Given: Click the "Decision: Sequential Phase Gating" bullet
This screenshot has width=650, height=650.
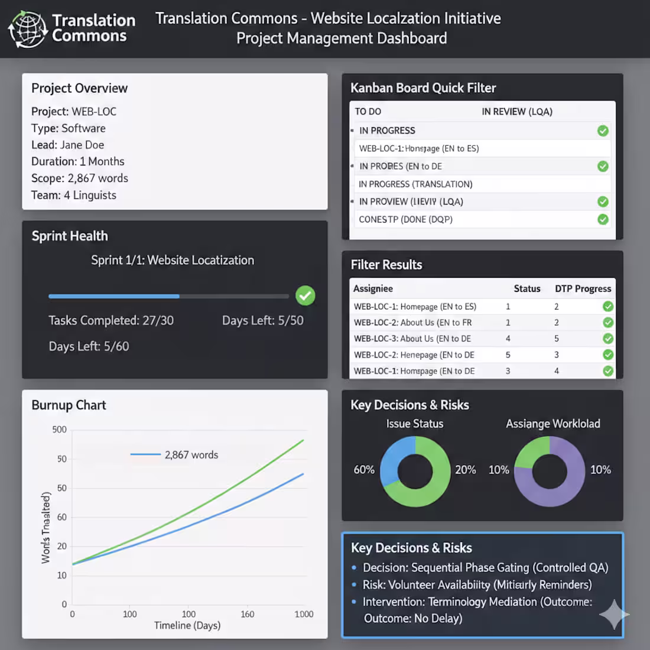Looking at the screenshot, I should (x=485, y=567).
